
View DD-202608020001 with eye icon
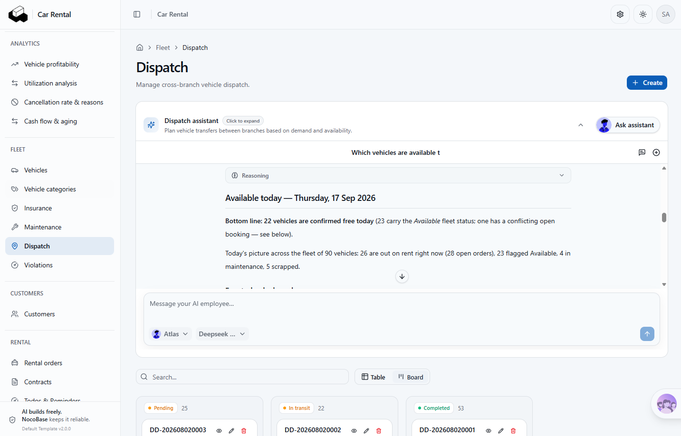[x=489, y=430]
